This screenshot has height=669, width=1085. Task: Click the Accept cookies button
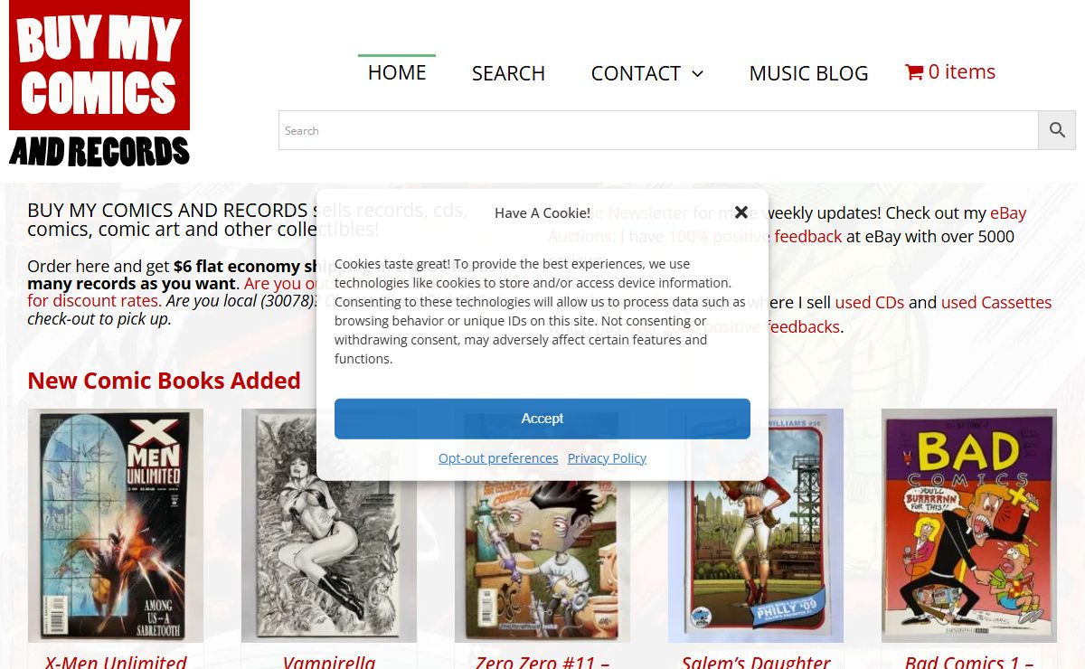[542, 419]
